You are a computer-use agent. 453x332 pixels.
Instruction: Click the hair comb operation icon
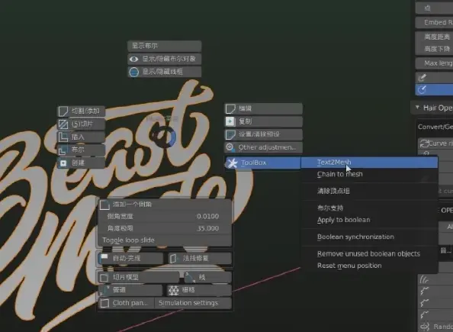pos(424,279)
